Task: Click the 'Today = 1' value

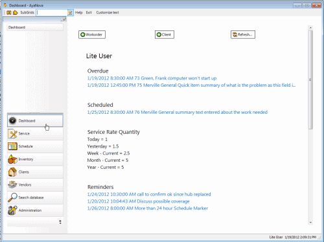Action: click(x=97, y=139)
